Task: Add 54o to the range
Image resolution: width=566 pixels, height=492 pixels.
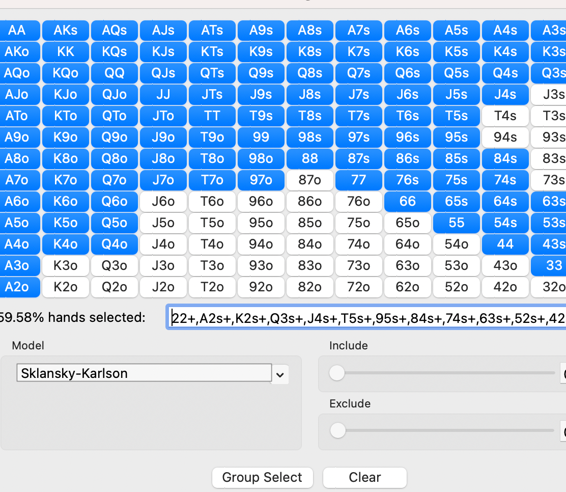Action: (456, 244)
